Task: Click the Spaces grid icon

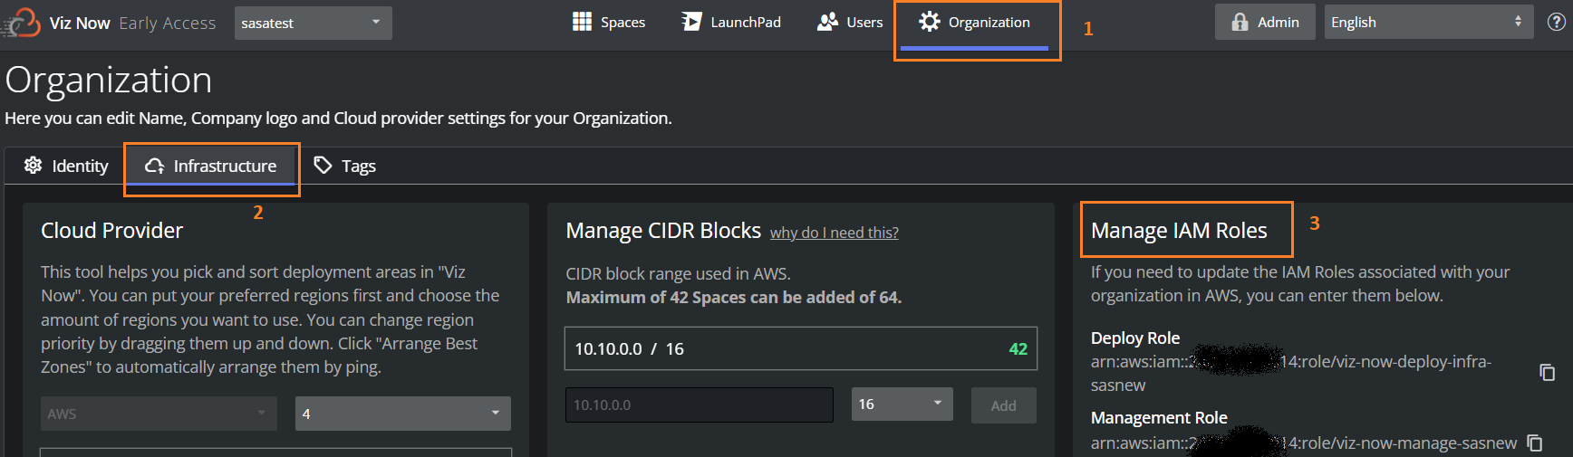Action: (x=582, y=22)
